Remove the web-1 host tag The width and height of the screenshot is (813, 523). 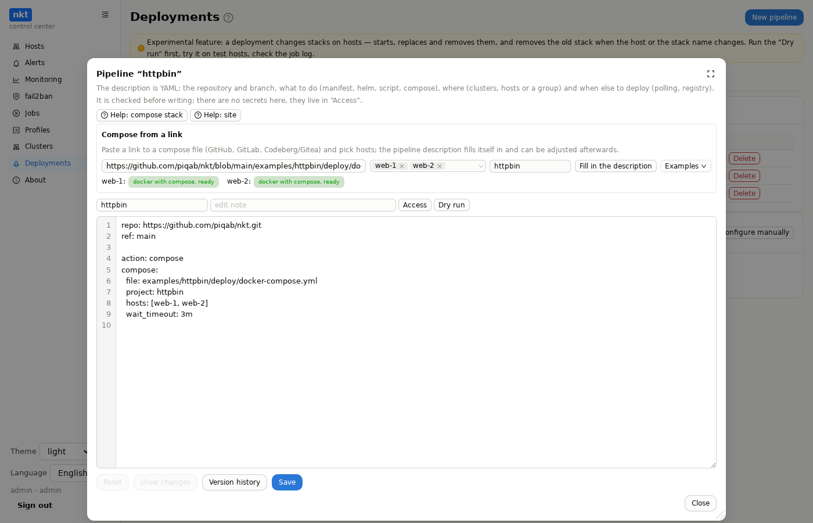(402, 166)
